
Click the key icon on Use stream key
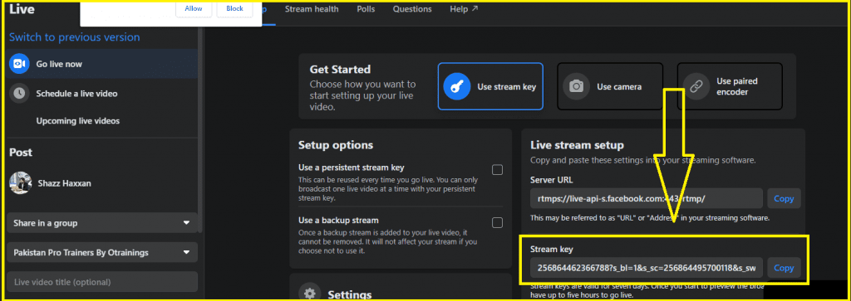click(x=456, y=86)
